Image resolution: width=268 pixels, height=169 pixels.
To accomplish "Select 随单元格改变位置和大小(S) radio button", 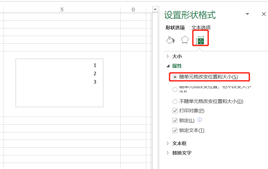I will coord(175,77).
